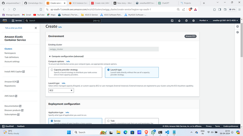
Task: Click the page vertical scrollbar
Action: click(x=241, y=40)
